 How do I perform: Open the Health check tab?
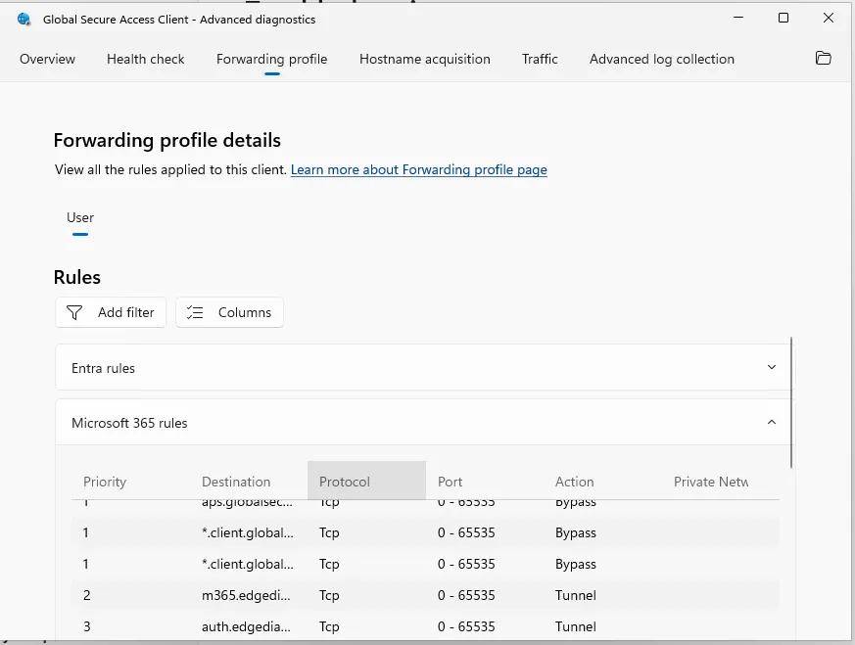(x=146, y=59)
